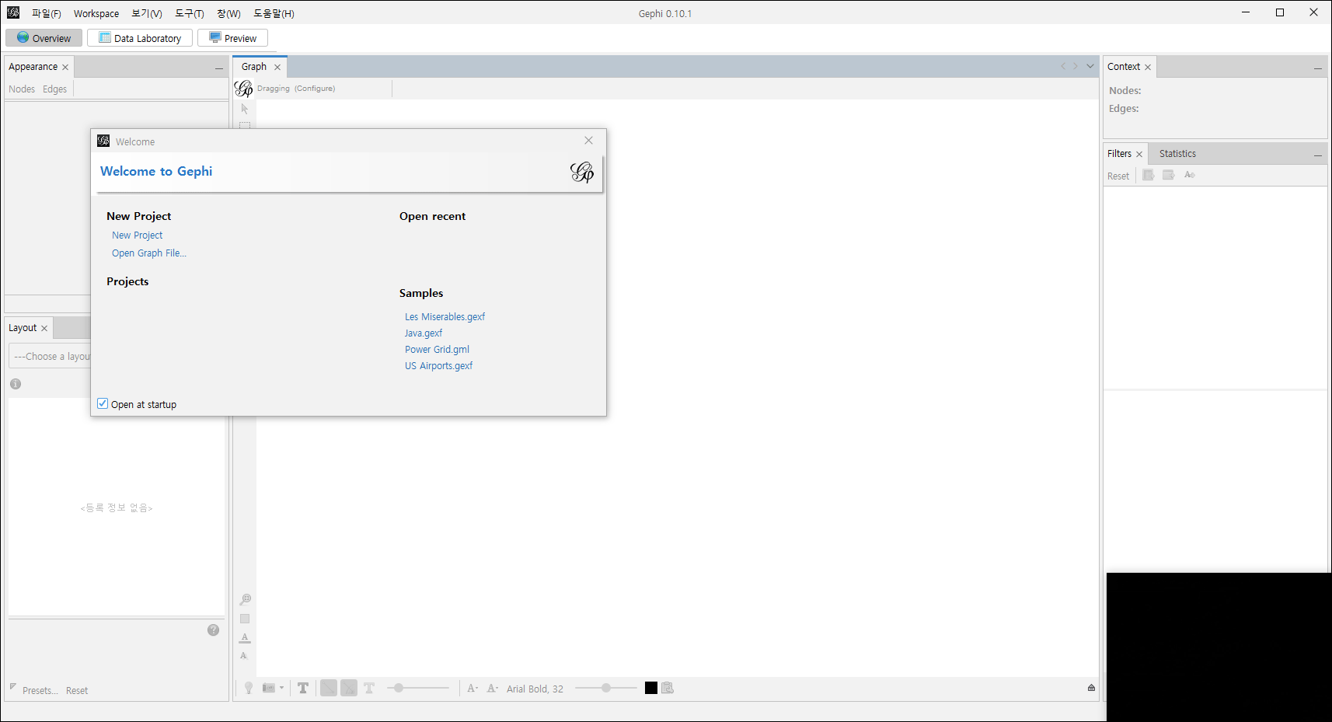1332x722 pixels.
Task: Minimize the Appearance panel group
Action: pyautogui.click(x=219, y=68)
